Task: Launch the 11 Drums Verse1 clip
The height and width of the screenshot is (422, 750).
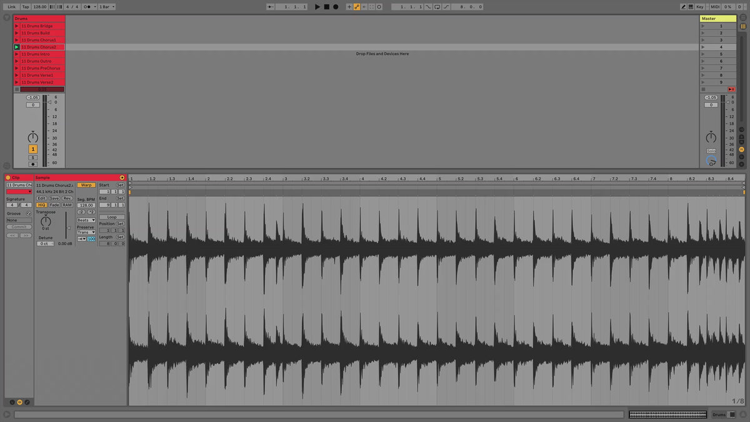Action: tap(17, 75)
